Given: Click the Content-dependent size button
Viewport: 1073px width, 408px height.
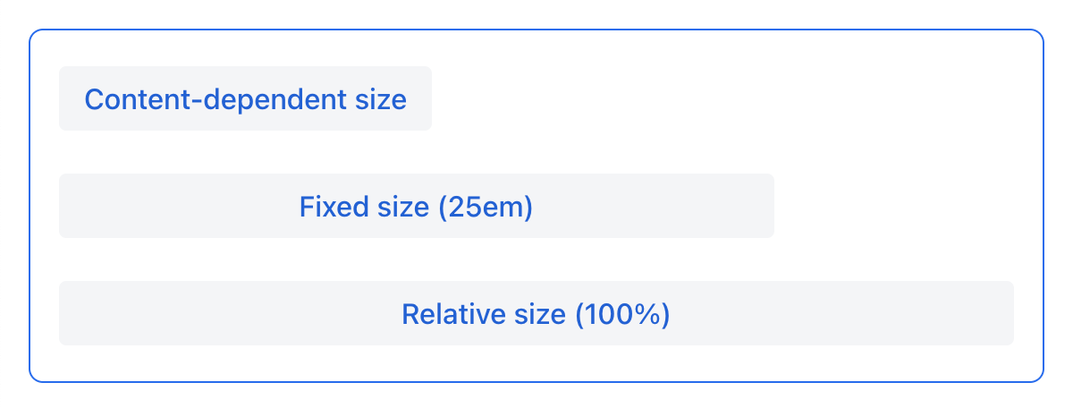Looking at the screenshot, I should click(x=245, y=98).
